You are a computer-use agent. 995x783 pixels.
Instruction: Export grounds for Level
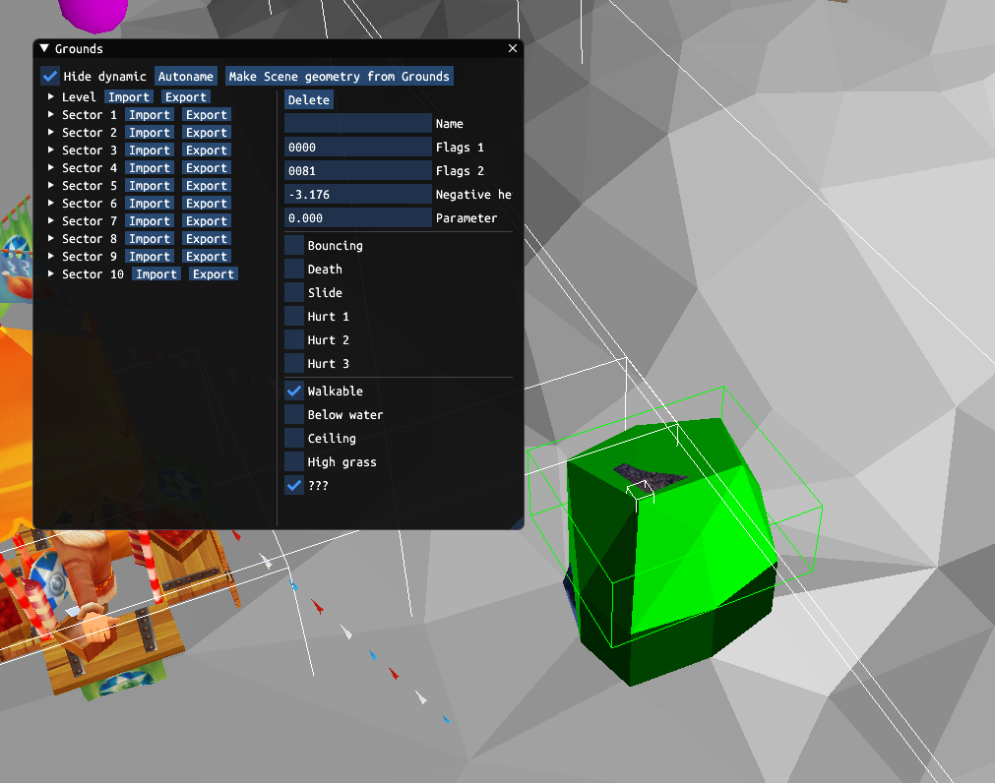[186, 97]
